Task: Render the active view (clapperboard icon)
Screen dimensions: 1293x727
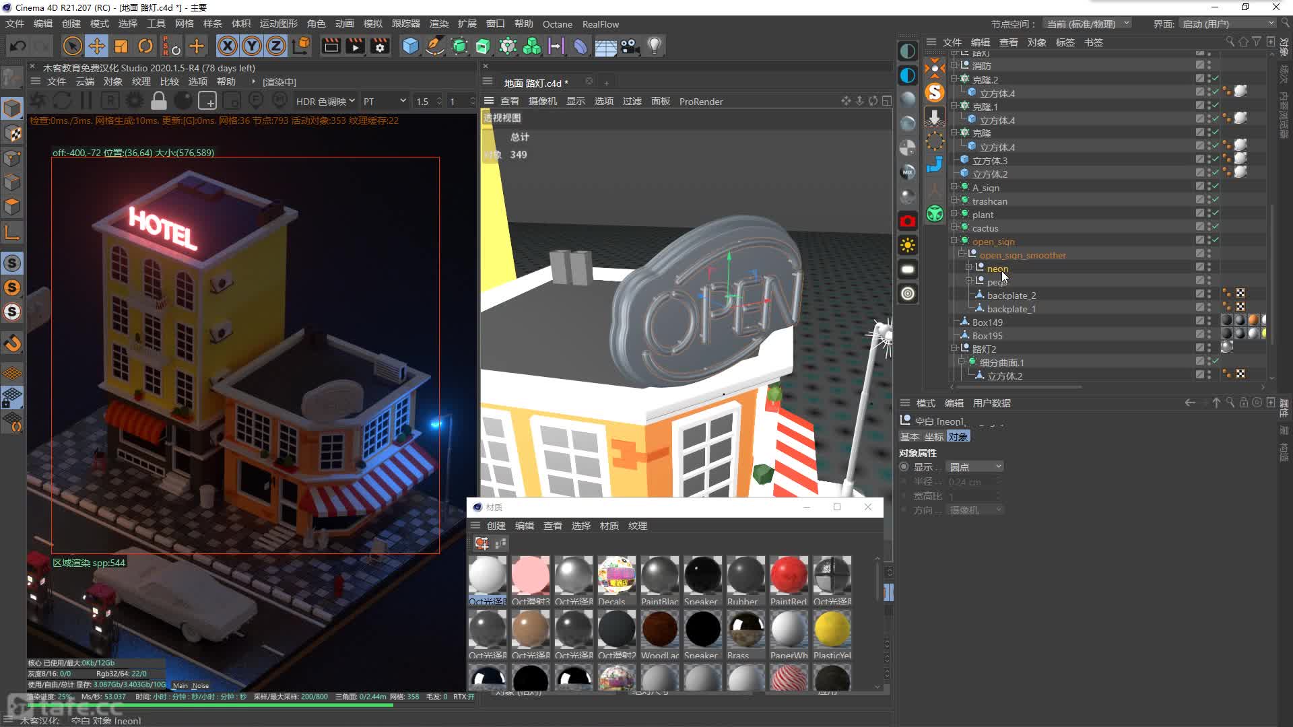Action: [x=331, y=46]
